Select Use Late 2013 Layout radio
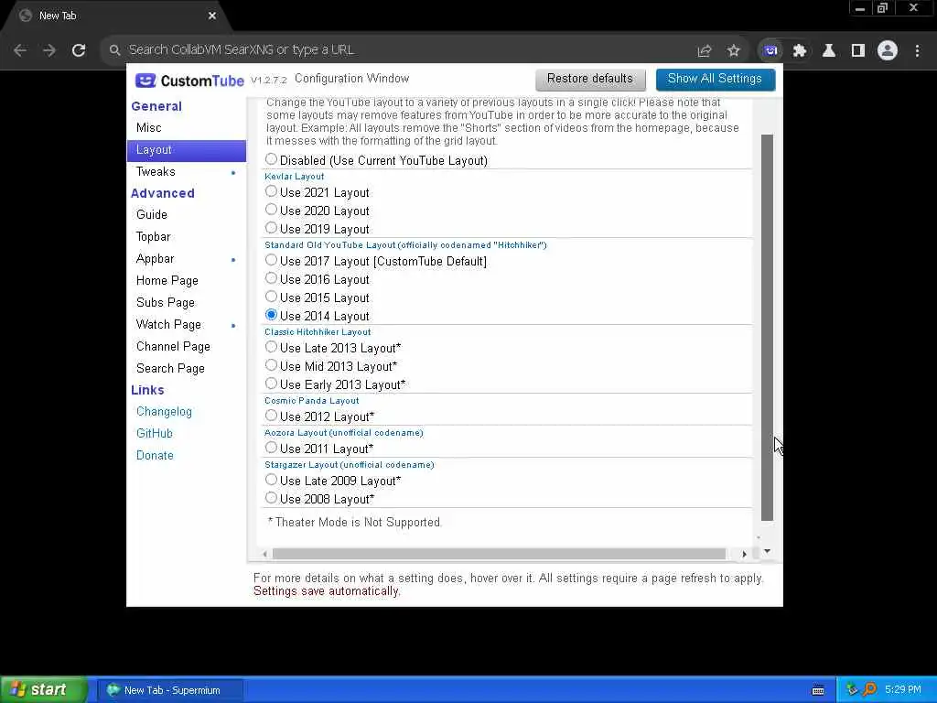Image resolution: width=937 pixels, height=703 pixels. tap(271, 347)
